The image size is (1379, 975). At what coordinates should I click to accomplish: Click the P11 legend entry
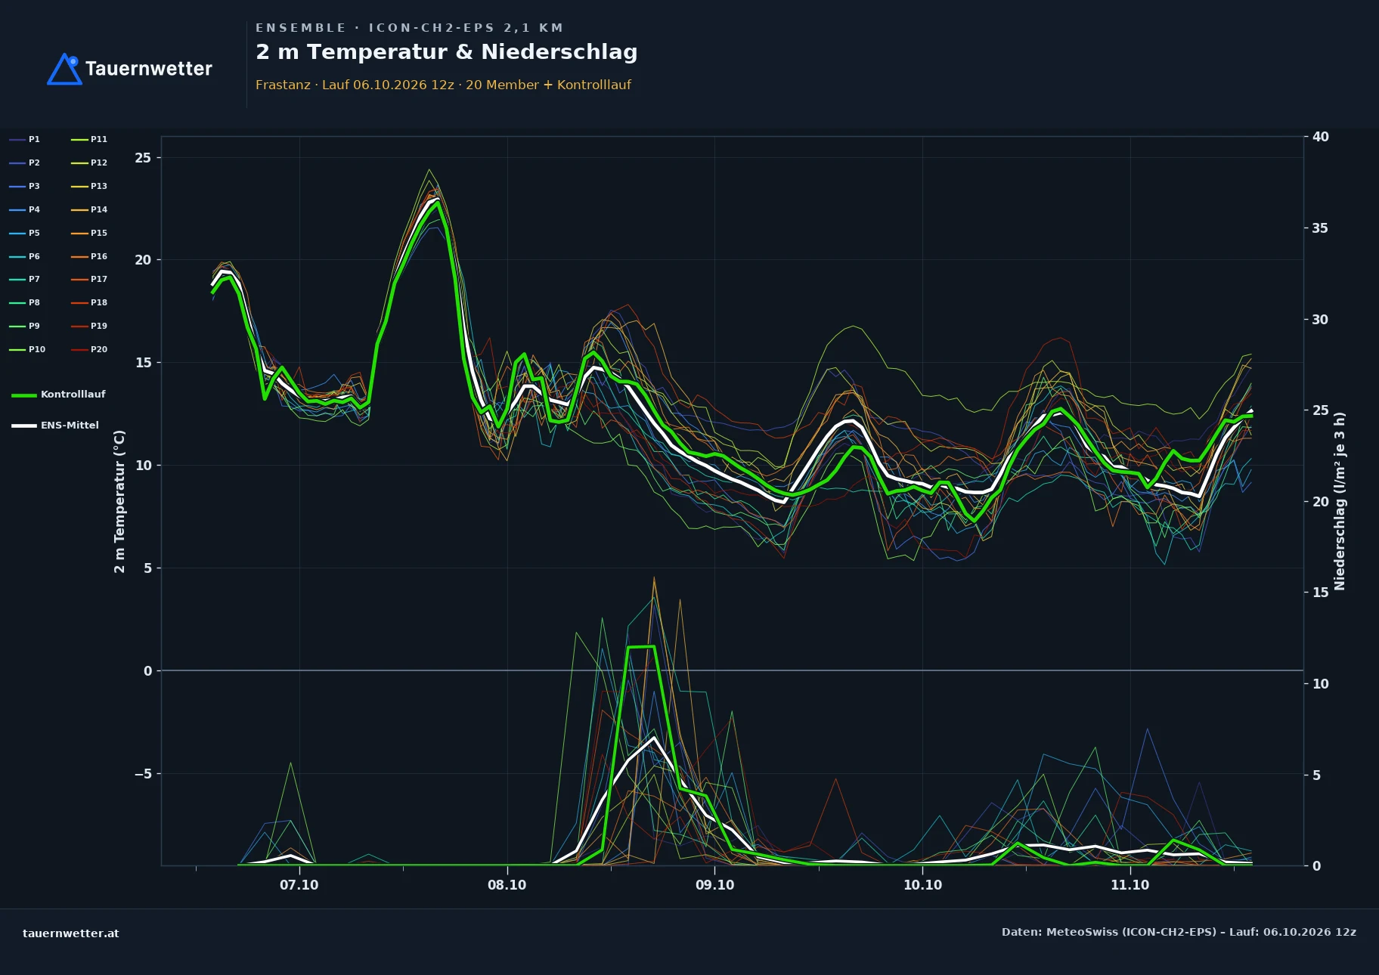coord(89,139)
